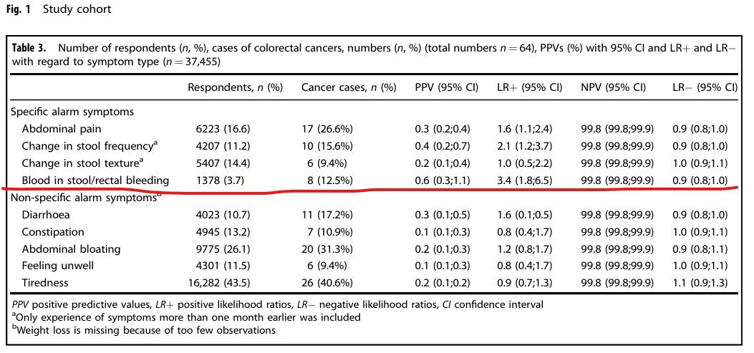The height and width of the screenshot is (353, 754).
Task: Click the "LR− (95% CI)" column header
Action: click(705, 87)
